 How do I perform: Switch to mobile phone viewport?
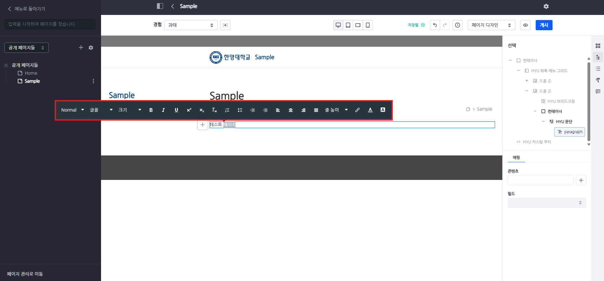(368, 25)
